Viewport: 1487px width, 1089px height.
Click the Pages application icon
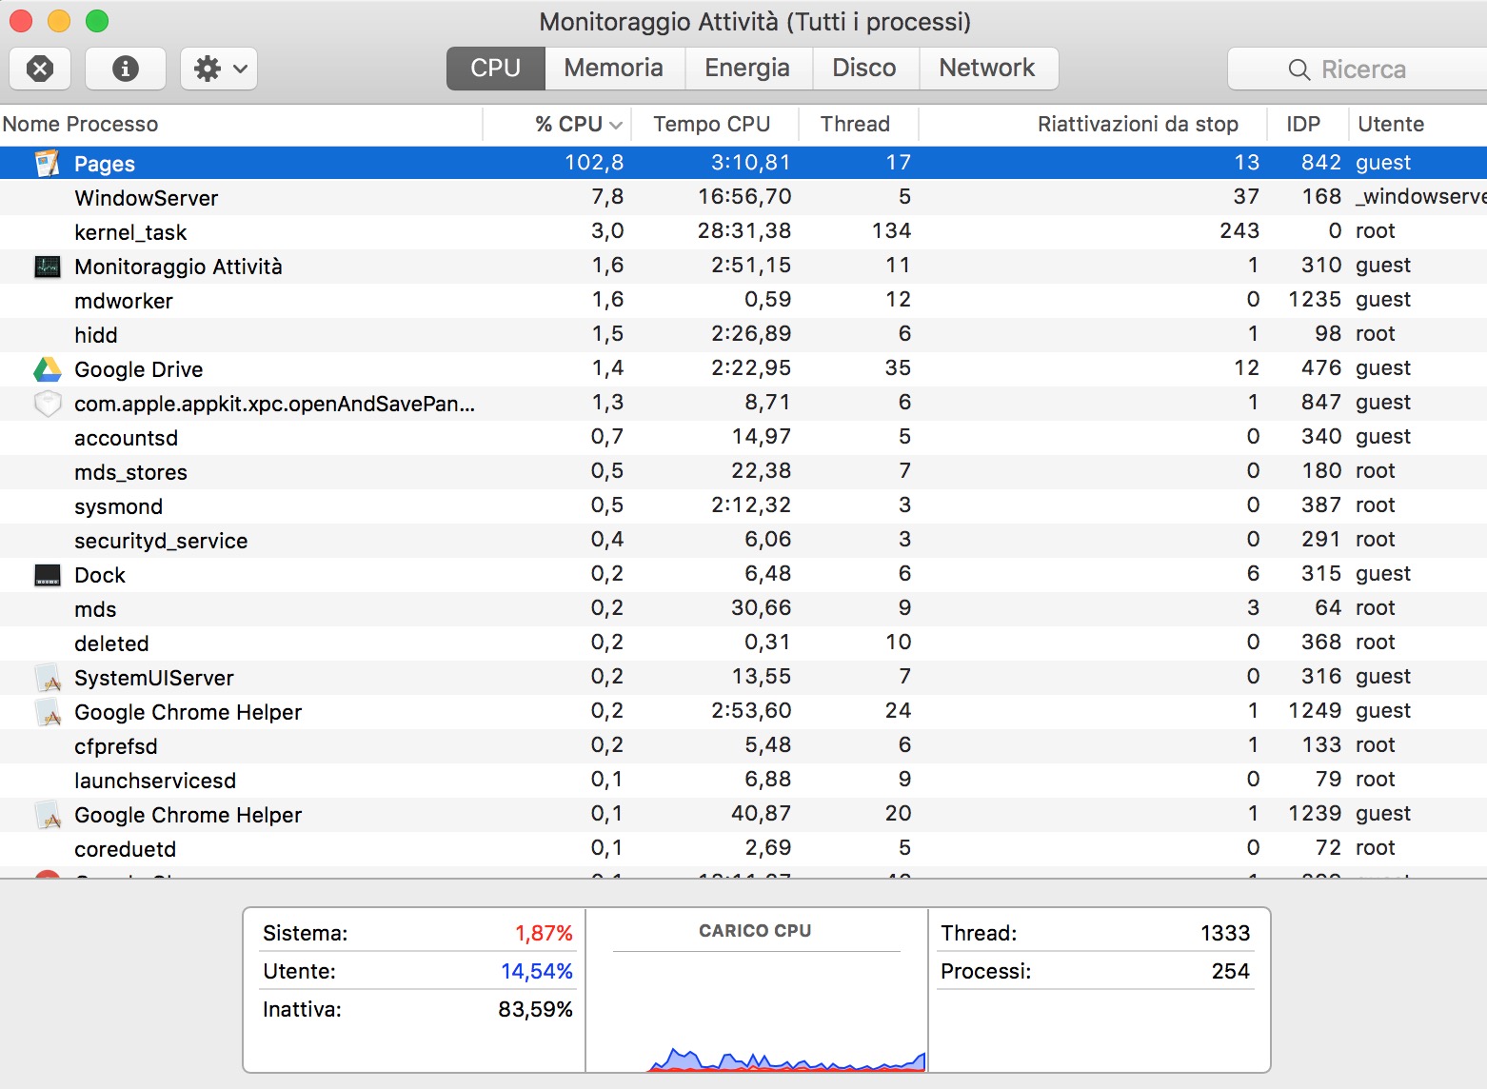46,162
